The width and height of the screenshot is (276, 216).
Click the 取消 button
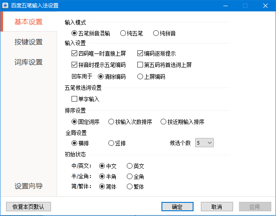(x=217, y=207)
